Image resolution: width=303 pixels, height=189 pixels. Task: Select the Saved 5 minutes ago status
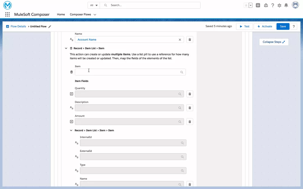click(219, 26)
